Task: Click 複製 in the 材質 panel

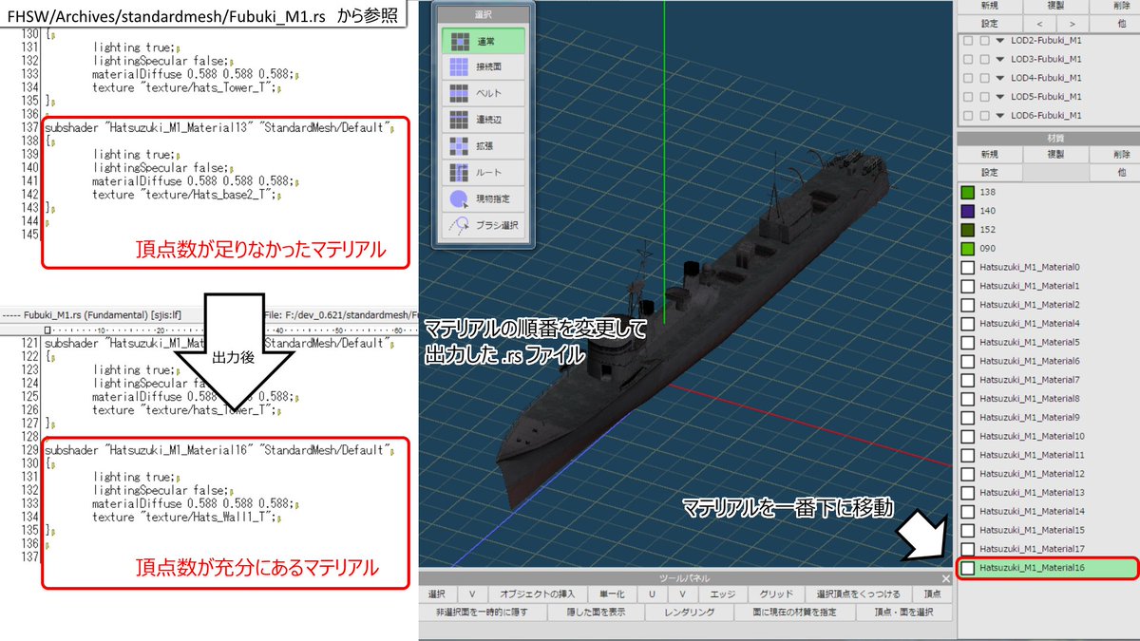Action: [1056, 154]
